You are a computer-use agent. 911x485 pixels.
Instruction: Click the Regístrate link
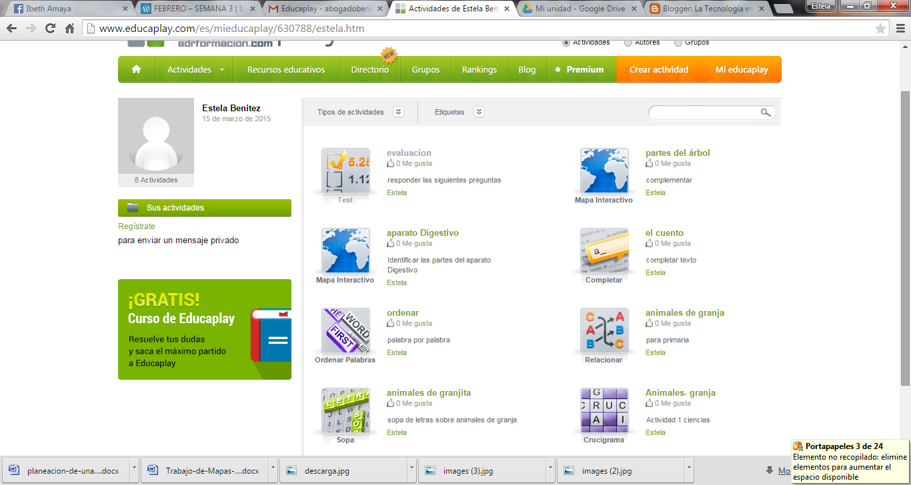(135, 226)
